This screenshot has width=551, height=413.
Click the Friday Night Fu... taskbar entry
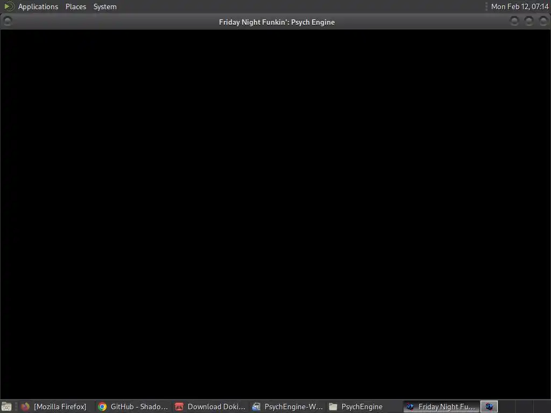tap(441, 407)
